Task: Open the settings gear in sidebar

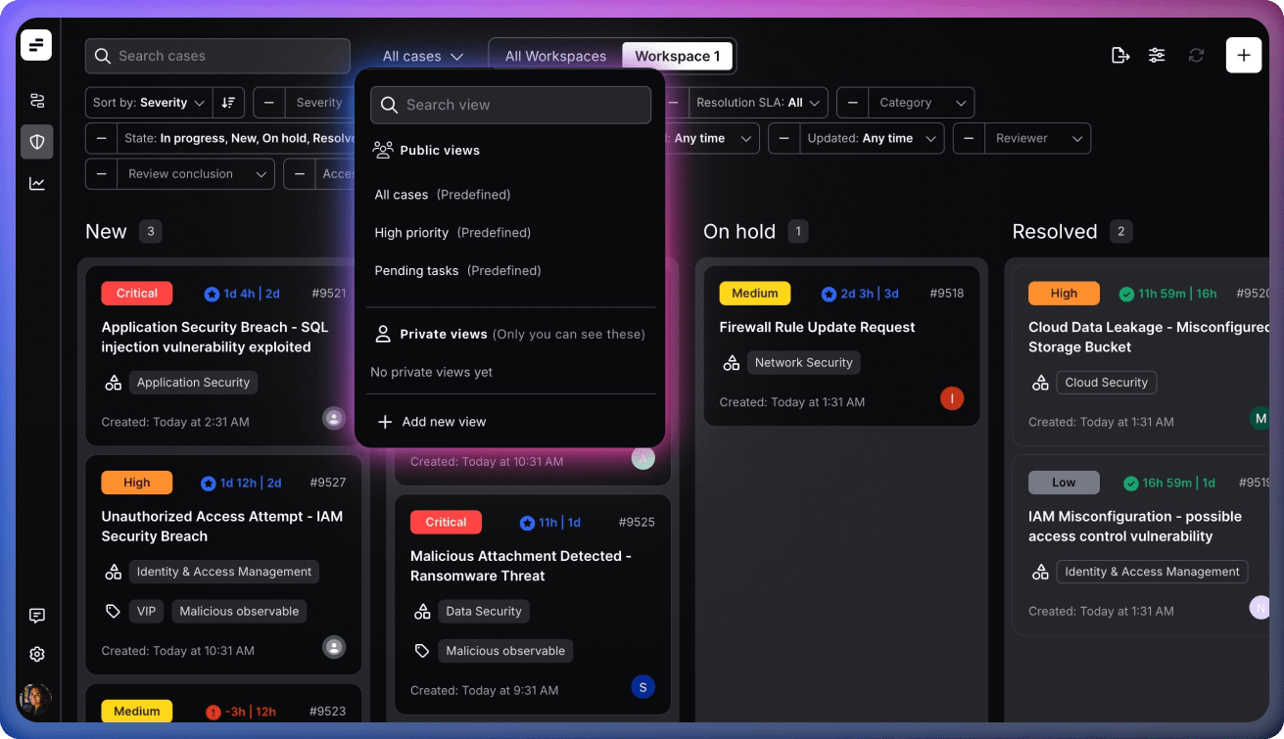Action: coord(37,654)
